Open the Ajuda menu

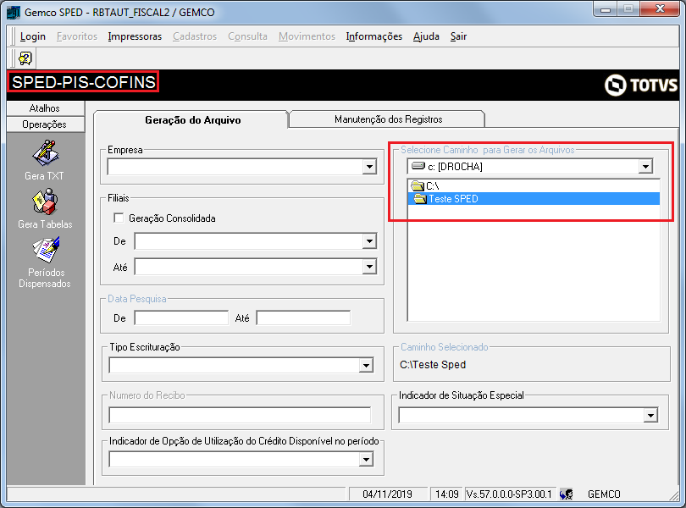click(426, 36)
